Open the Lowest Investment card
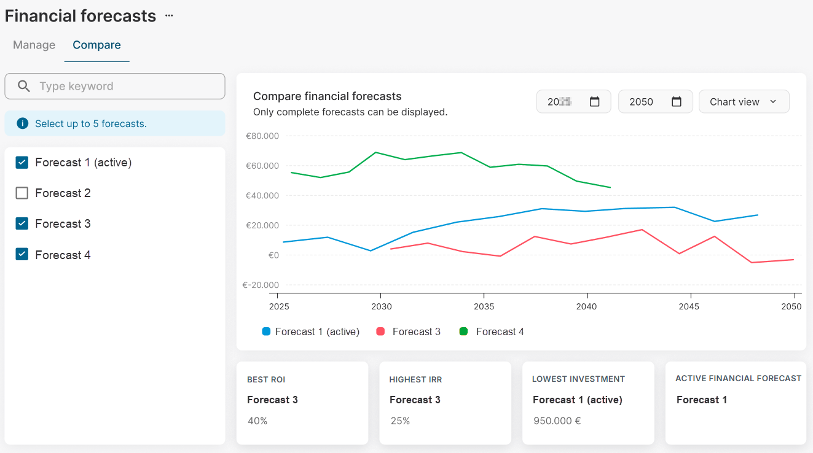The width and height of the screenshot is (813, 453). [x=587, y=403]
